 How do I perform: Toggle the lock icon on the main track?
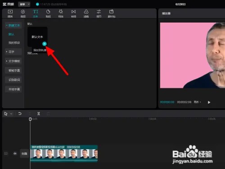(x=6, y=154)
